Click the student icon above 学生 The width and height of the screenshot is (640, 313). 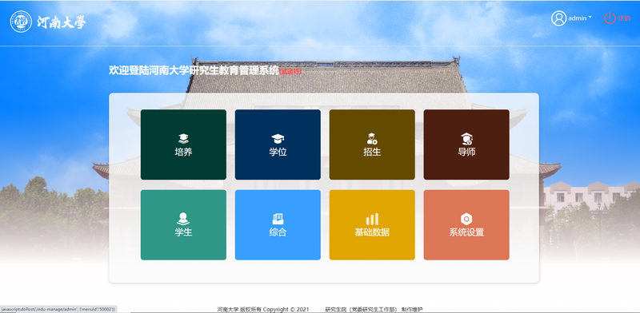pos(183,219)
